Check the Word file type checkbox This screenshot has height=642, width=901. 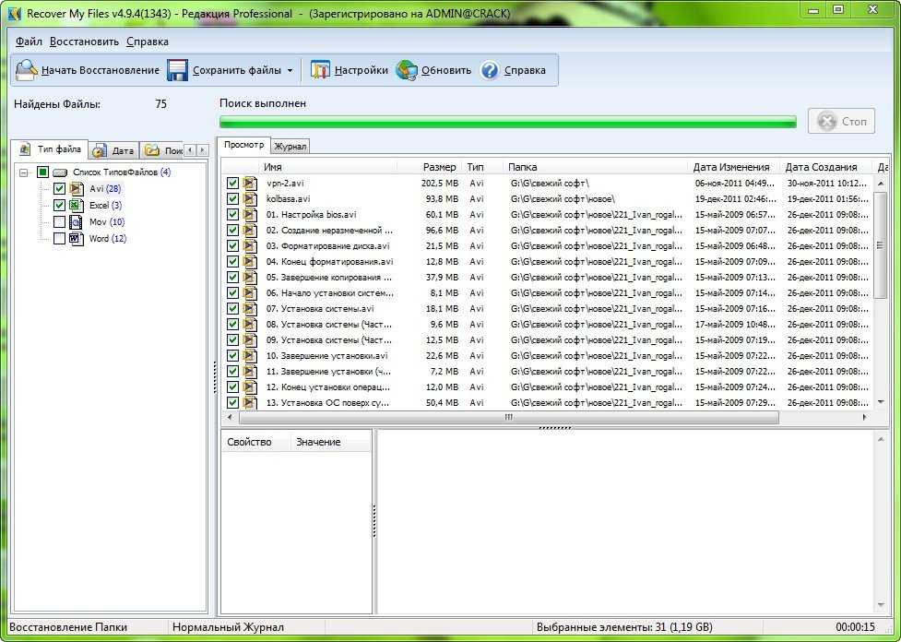coord(59,239)
